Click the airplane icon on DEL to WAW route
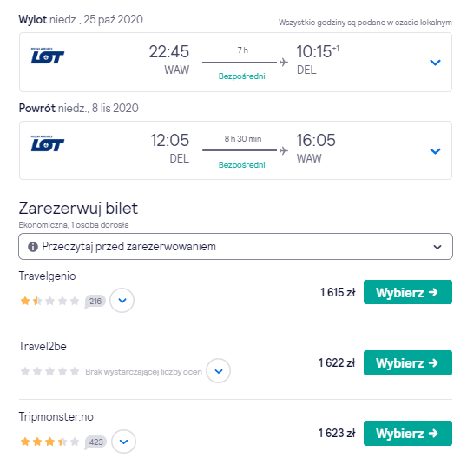The width and height of the screenshot is (467, 465). 284,150
